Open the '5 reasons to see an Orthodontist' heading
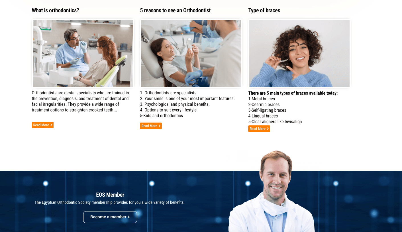 [175, 11]
